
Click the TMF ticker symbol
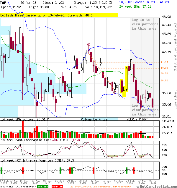3,2
